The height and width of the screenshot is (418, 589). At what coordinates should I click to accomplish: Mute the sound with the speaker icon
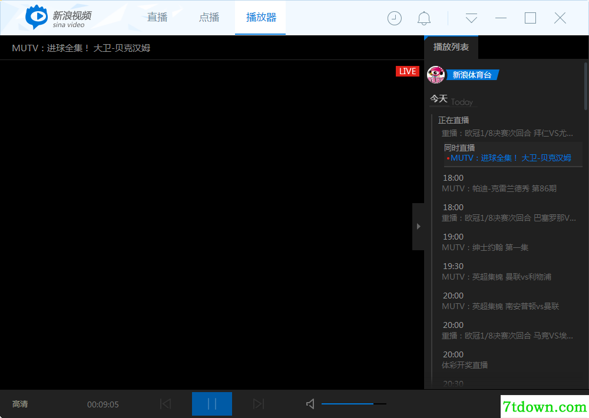[x=310, y=404]
